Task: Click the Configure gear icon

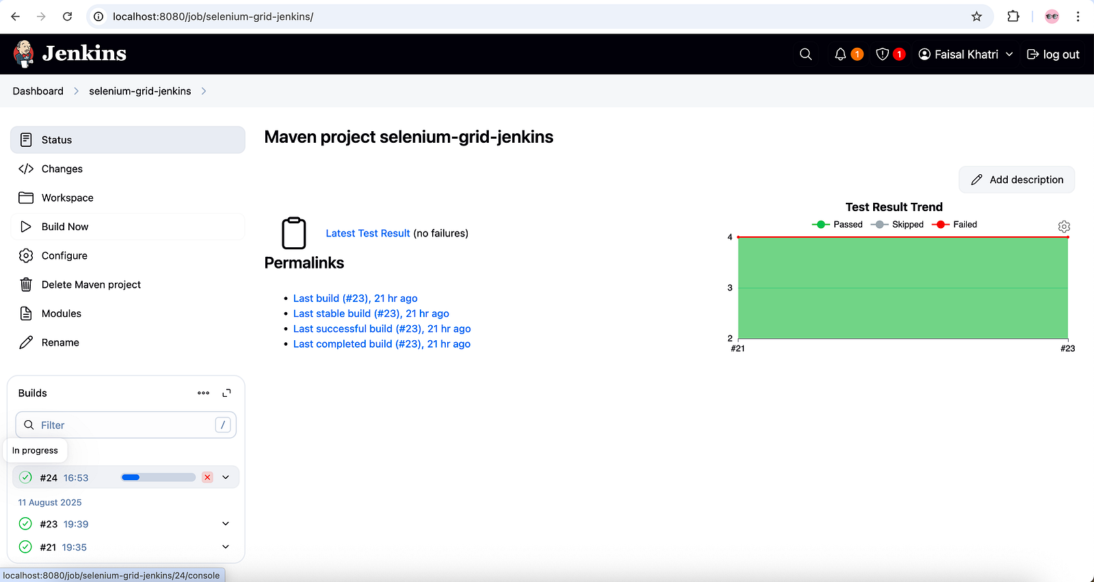Action: (x=26, y=255)
